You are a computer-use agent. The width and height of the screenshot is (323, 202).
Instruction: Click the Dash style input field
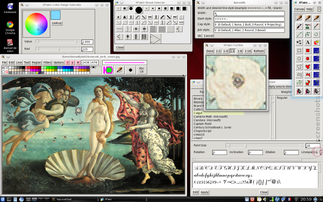(x=249, y=19)
